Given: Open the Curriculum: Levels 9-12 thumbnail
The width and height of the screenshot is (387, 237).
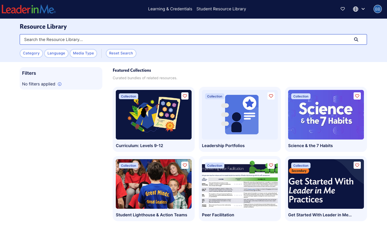Looking at the screenshot, I should click(153, 115).
